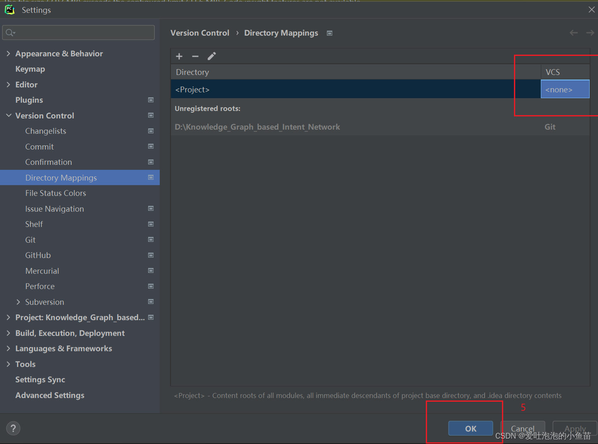Remove selected mapping with minus icon
The width and height of the screenshot is (598, 444).
coord(195,56)
